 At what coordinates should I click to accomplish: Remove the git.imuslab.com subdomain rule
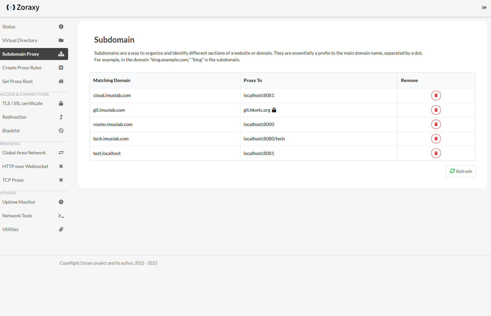[x=436, y=110]
